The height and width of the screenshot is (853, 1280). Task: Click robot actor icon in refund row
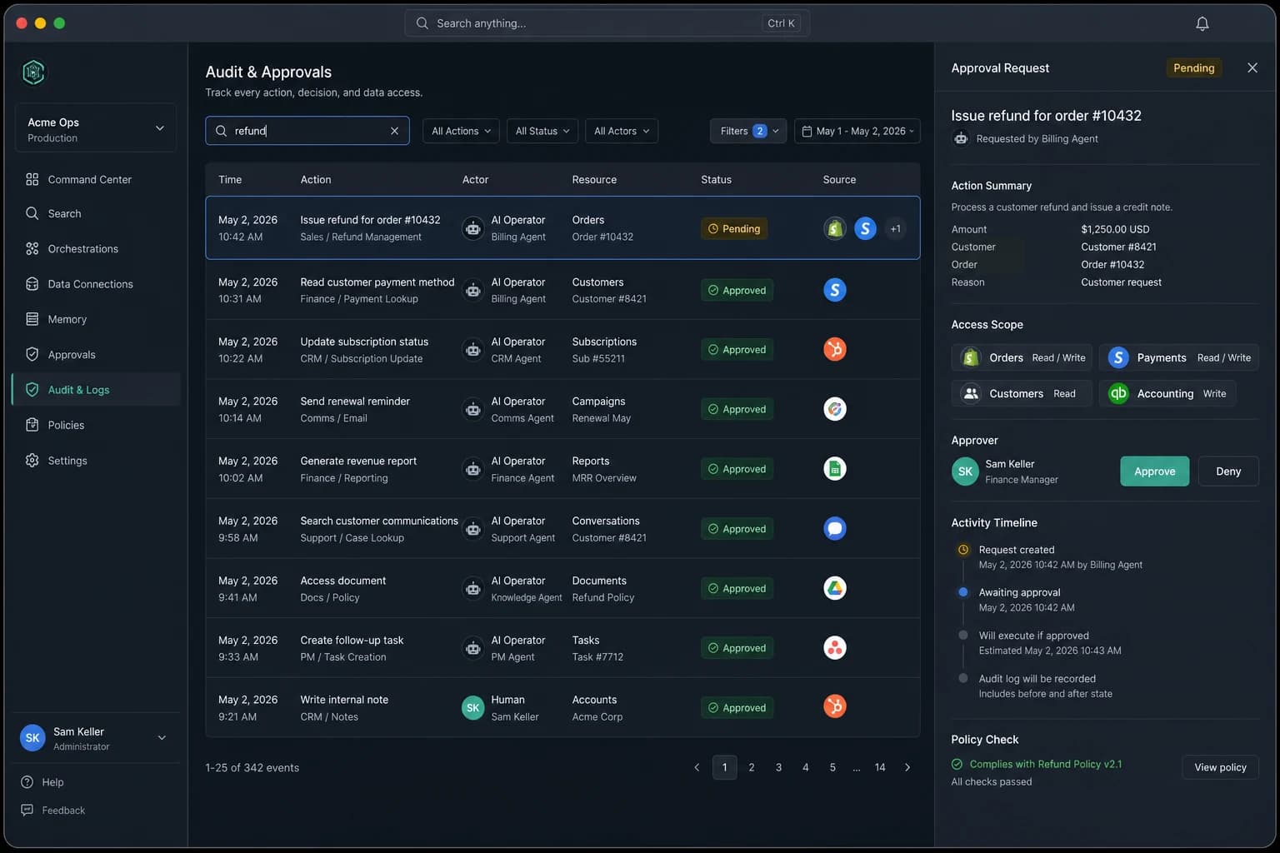pyautogui.click(x=473, y=228)
